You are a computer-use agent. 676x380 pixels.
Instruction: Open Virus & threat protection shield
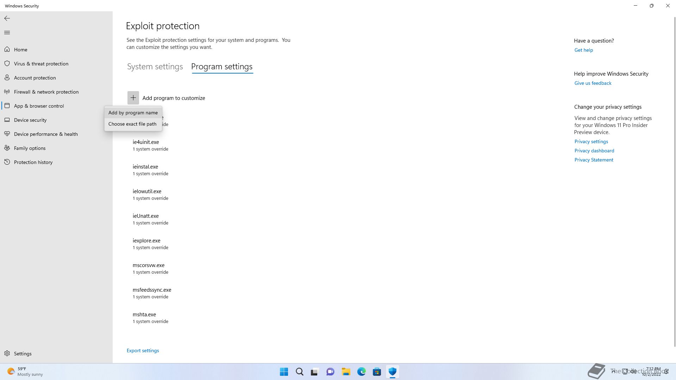pyautogui.click(x=7, y=64)
